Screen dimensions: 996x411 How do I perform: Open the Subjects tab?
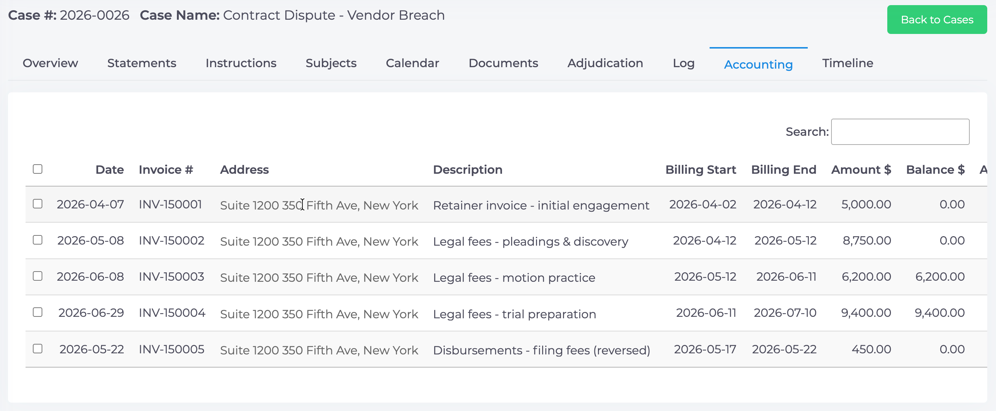(331, 63)
